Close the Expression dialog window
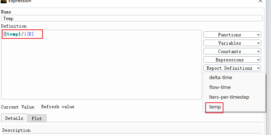 point(260,1)
